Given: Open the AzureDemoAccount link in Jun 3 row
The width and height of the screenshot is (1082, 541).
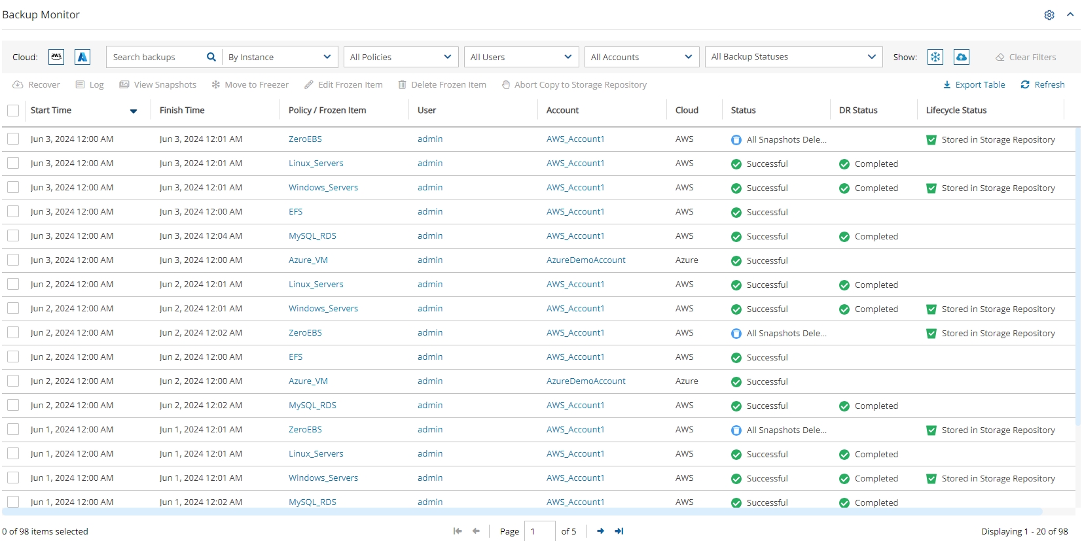Looking at the screenshot, I should click(x=586, y=260).
